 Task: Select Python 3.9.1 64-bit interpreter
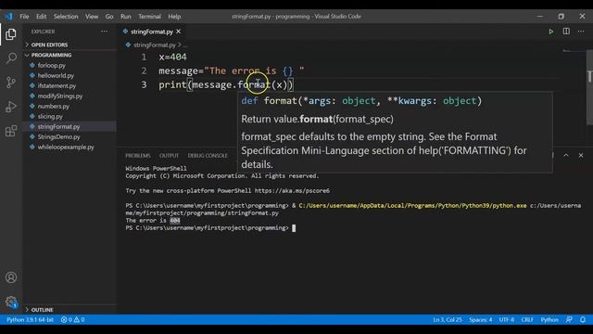pyautogui.click(x=30, y=319)
